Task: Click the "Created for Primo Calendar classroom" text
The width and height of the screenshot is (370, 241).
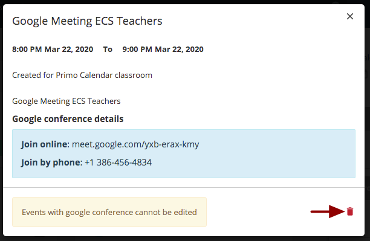Action: coord(82,76)
